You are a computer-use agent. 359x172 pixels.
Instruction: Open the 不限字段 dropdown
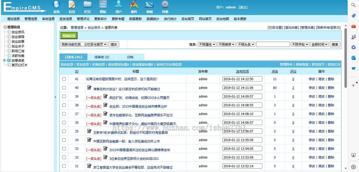point(300,44)
